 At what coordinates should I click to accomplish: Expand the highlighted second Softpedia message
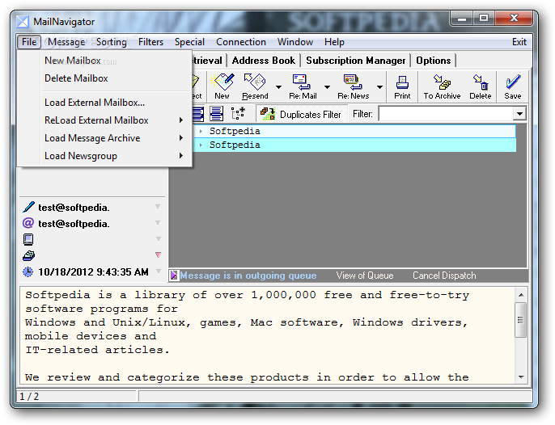[x=201, y=145]
